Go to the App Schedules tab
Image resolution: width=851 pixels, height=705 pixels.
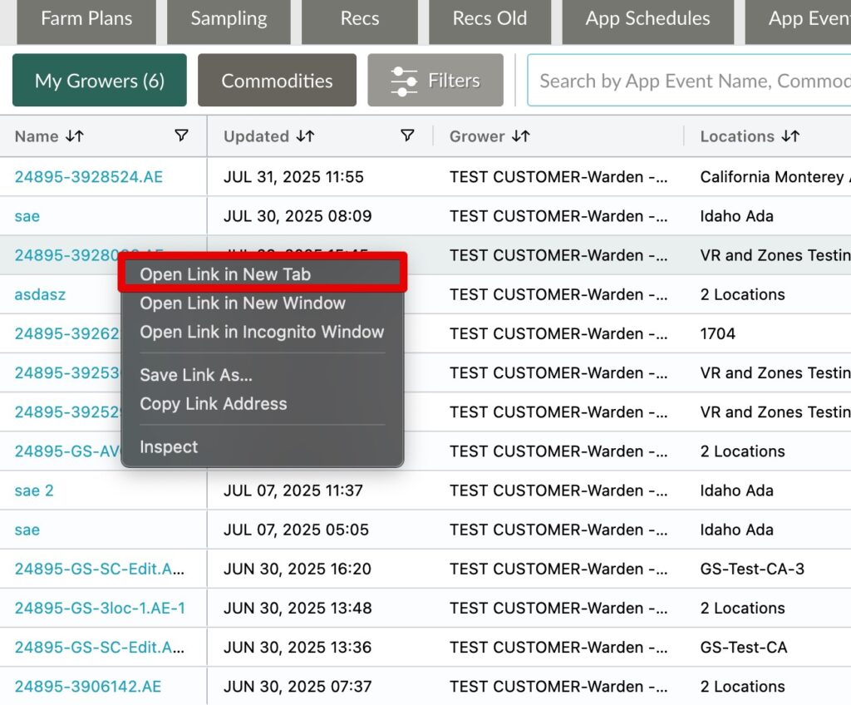pyautogui.click(x=647, y=21)
